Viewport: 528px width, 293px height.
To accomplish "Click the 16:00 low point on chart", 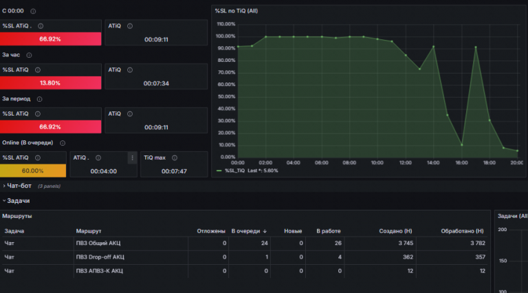I will (462, 145).
